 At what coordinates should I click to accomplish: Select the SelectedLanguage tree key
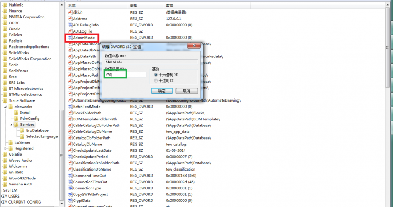(x=42, y=136)
